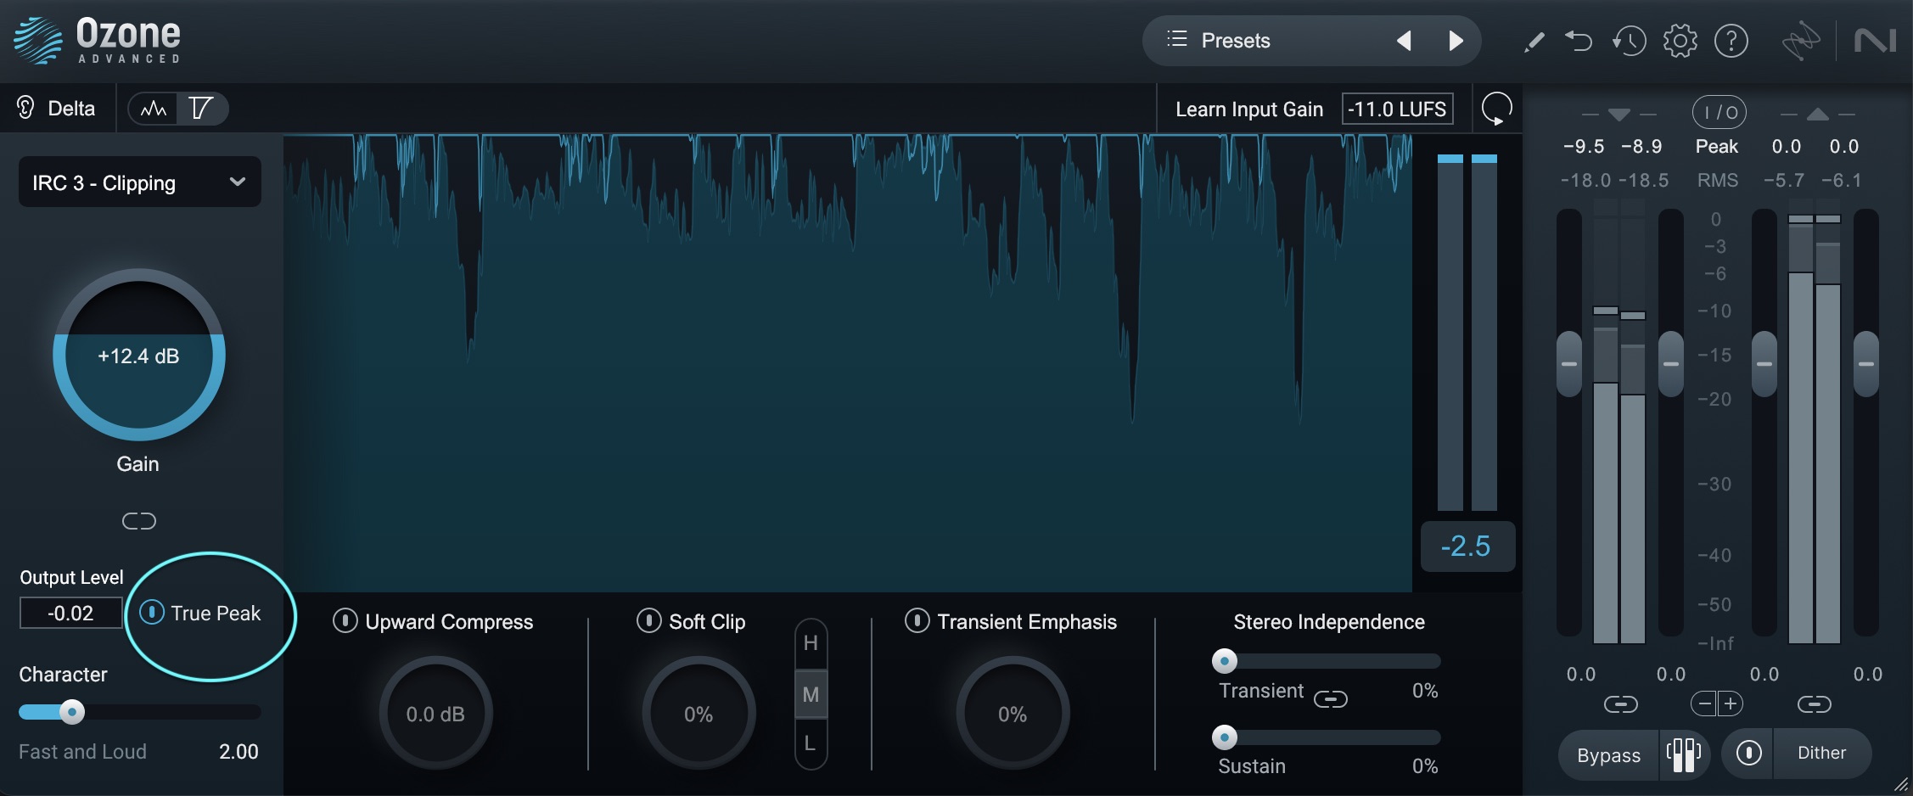Image resolution: width=1913 pixels, height=796 pixels.
Task: Click the RMS meter label
Action: [x=1717, y=181]
